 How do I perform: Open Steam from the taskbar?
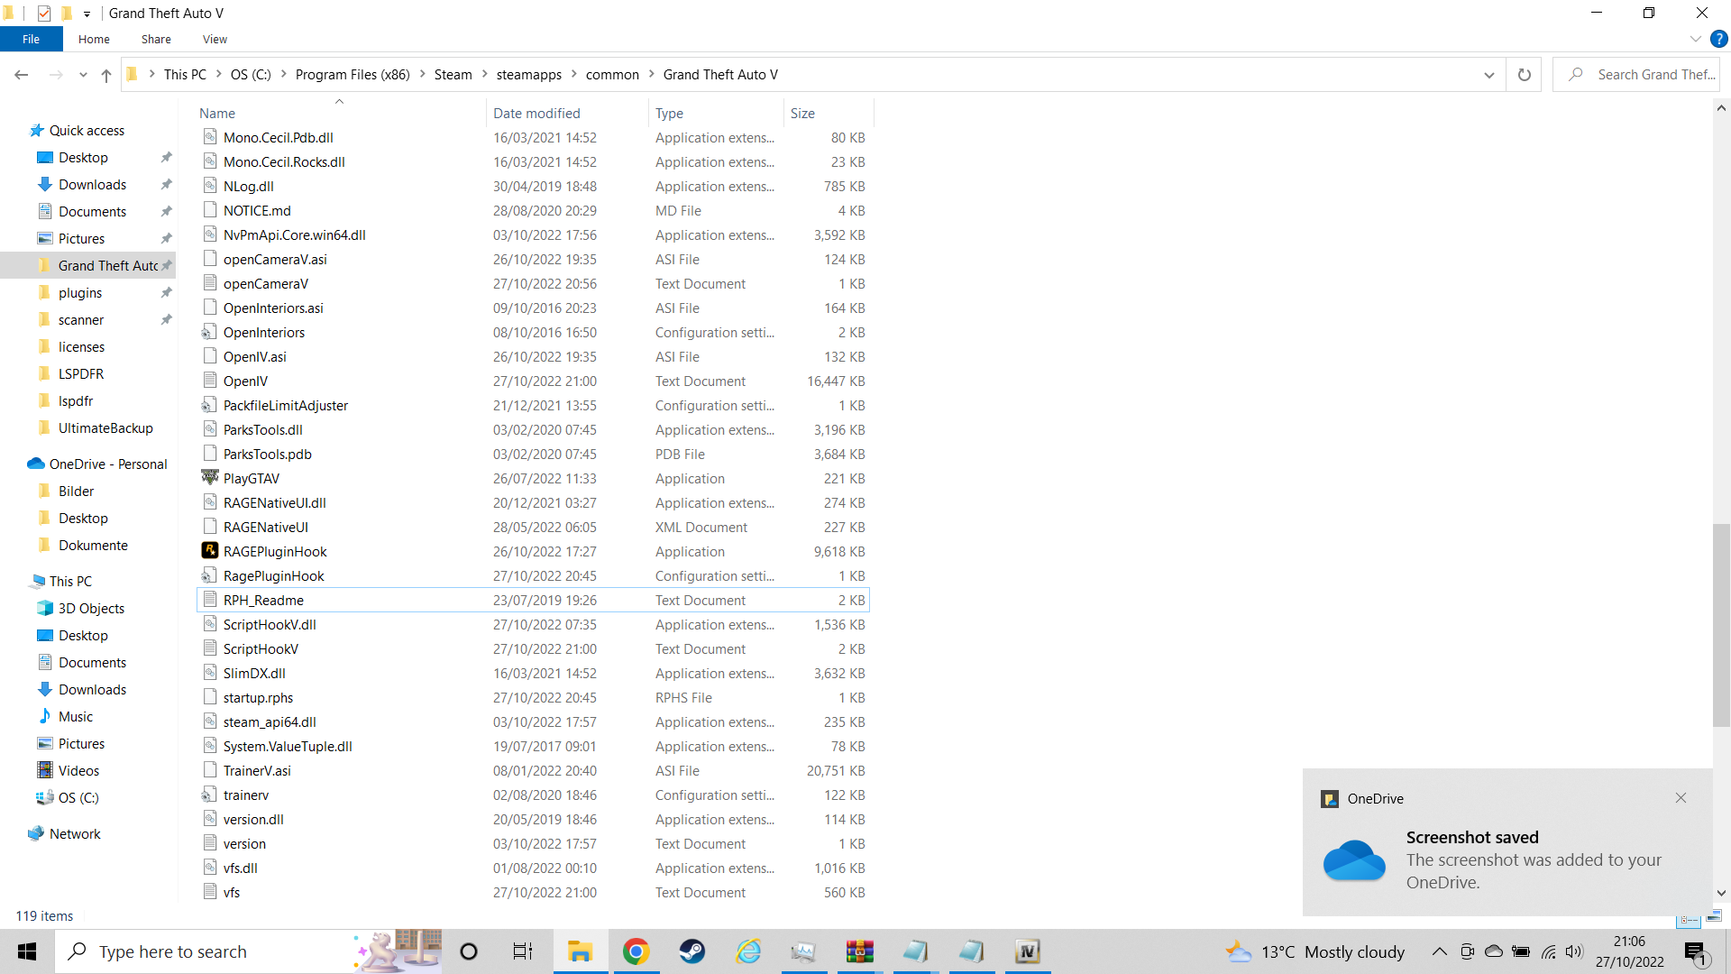(692, 951)
